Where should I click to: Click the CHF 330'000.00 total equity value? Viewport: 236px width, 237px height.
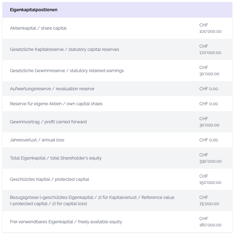coord(210,158)
